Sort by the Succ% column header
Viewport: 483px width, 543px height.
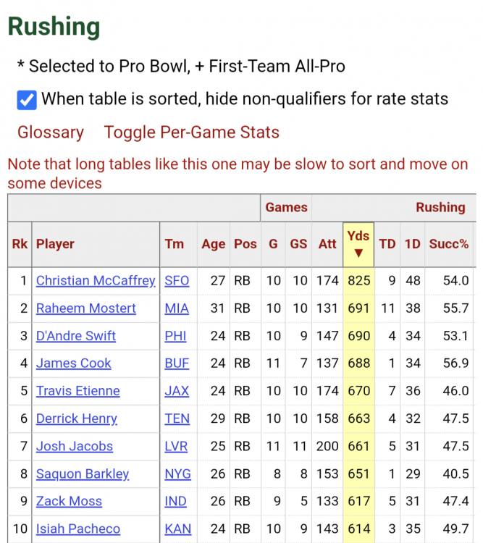[448, 244]
